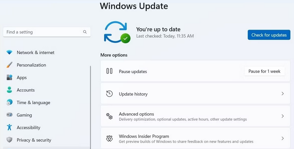Select Gaming in the sidebar
The width and height of the screenshot is (294, 149).
tap(24, 115)
